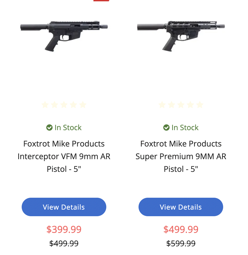The height and width of the screenshot is (255, 248).
Task: Open the Foxtrot Mike Interceptor VFM title link
Action: (64, 157)
